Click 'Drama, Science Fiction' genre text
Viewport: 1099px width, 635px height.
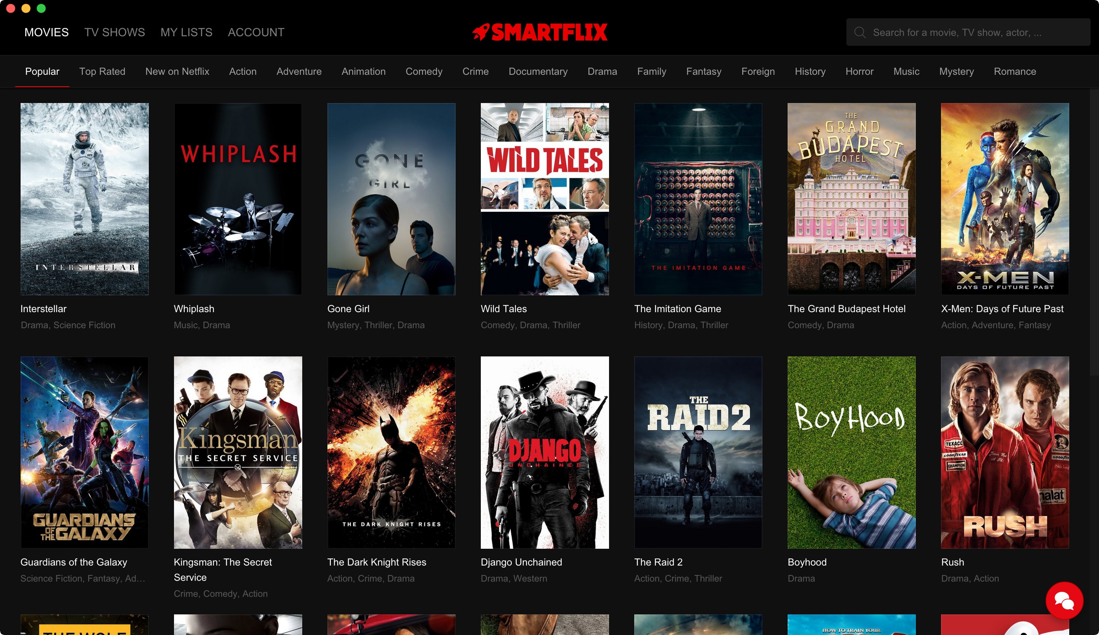coord(68,325)
